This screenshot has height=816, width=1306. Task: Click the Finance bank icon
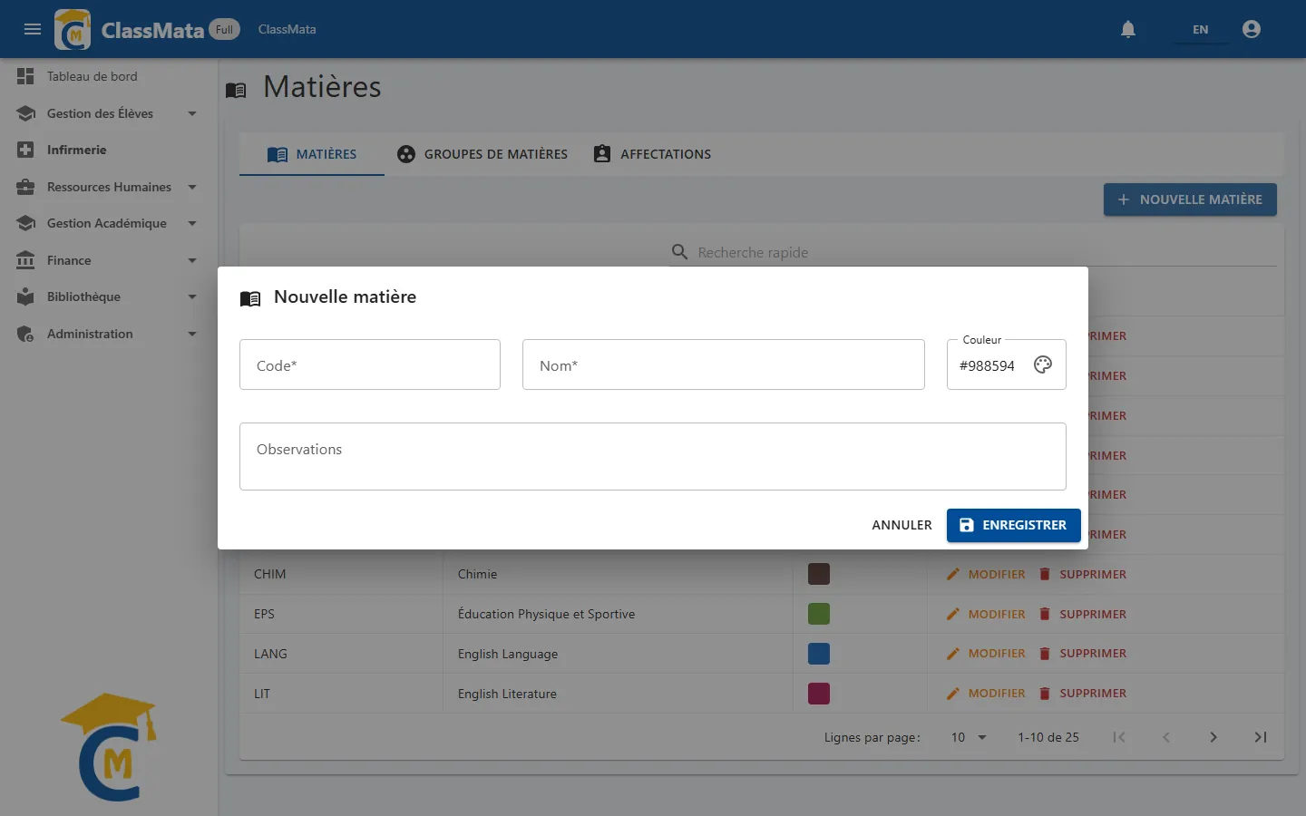[x=25, y=260]
